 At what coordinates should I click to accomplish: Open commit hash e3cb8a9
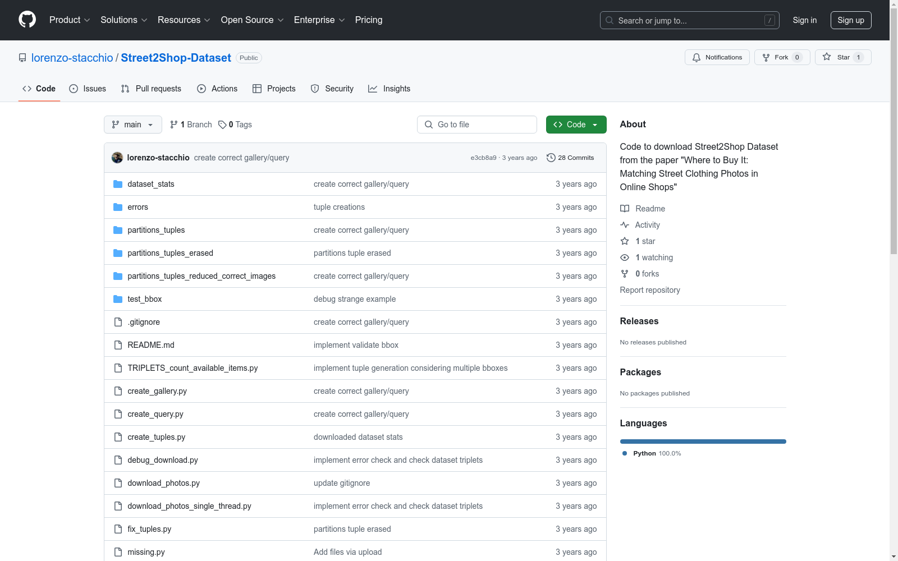[x=484, y=158]
